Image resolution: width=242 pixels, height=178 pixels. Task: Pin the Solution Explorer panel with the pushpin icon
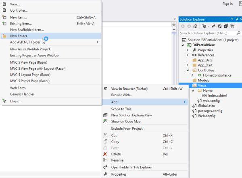pyautogui.click(x=237, y=19)
